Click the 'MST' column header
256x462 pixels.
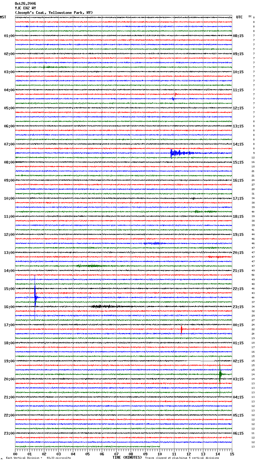point(3,17)
